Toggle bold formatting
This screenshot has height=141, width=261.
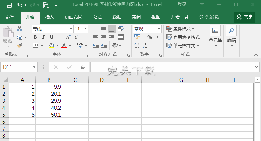click(x=35, y=37)
